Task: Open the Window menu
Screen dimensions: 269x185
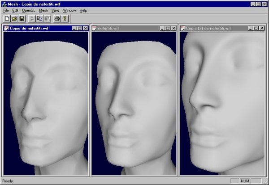Action: tap(69, 10)
